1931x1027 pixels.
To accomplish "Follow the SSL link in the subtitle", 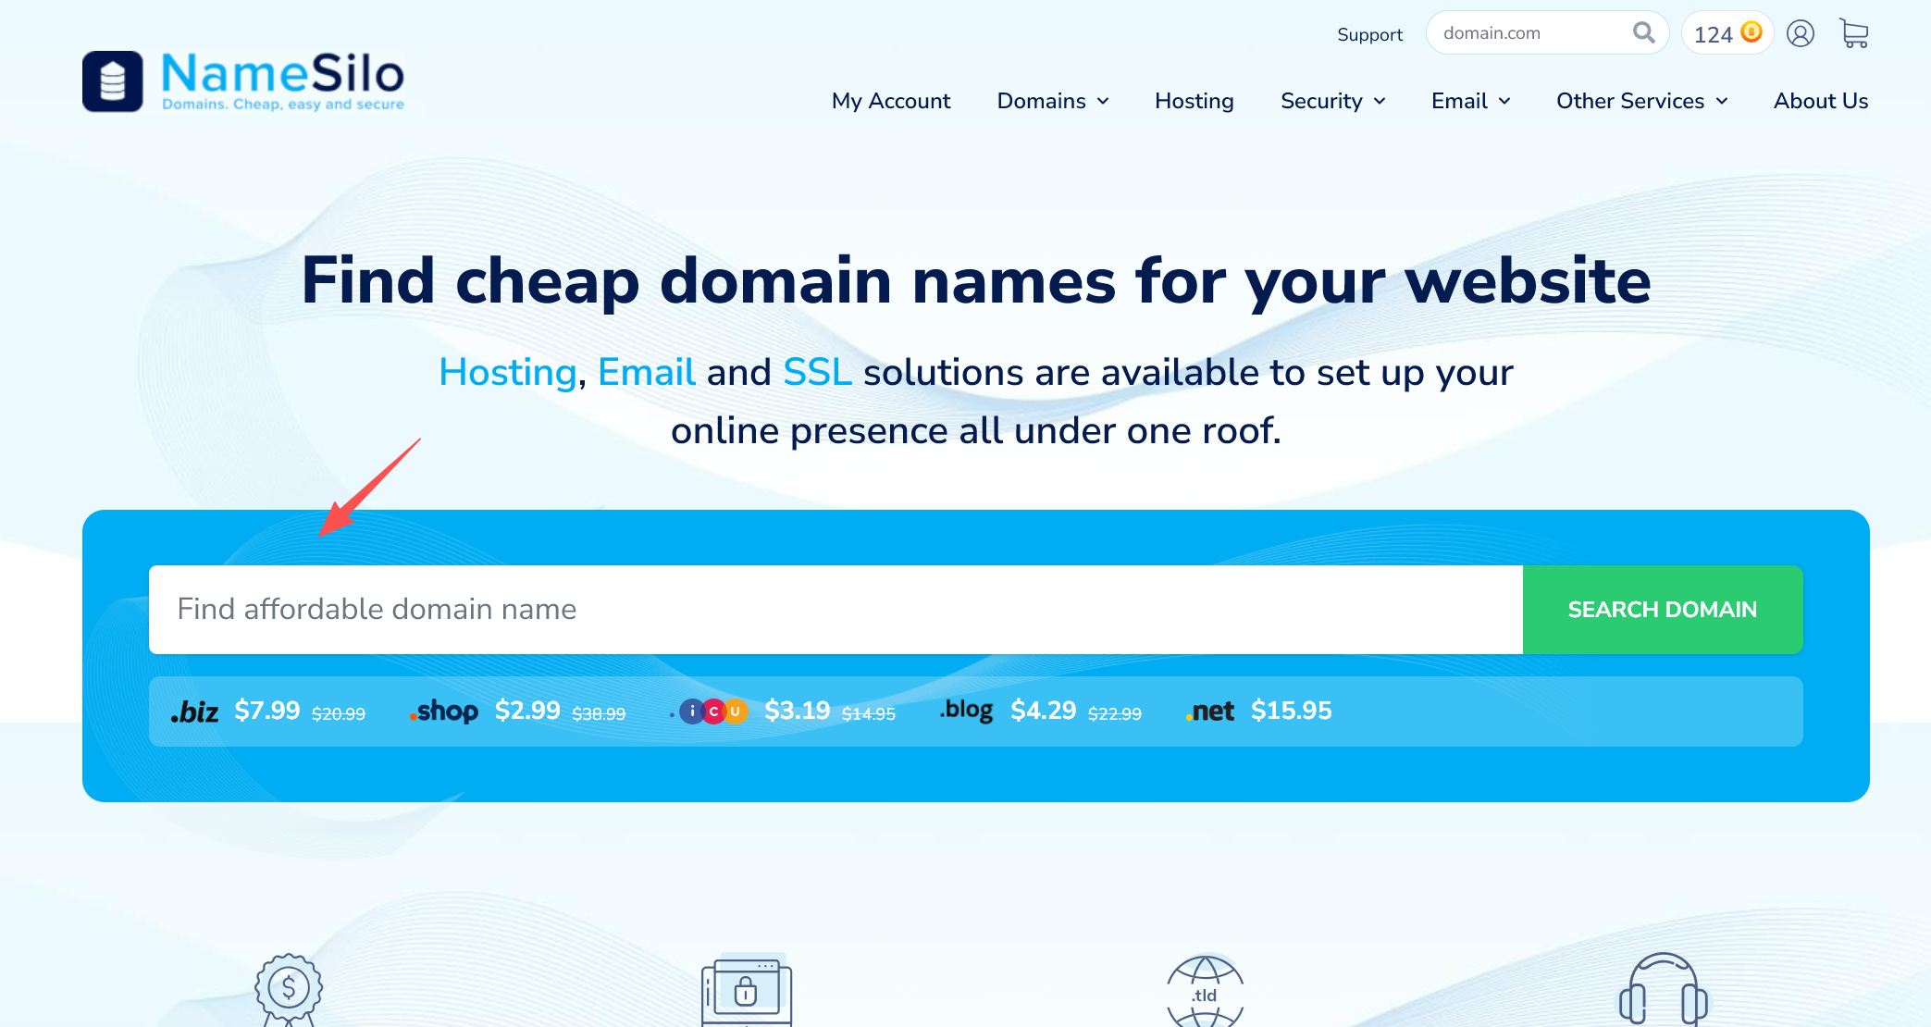I will [x=817, y=373].
